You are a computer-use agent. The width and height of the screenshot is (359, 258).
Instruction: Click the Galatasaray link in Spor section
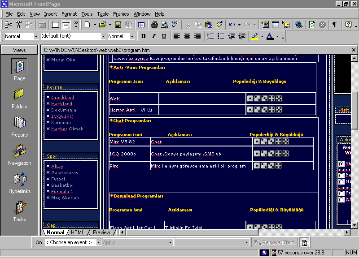pyautogui.click(x=65, y=172)
